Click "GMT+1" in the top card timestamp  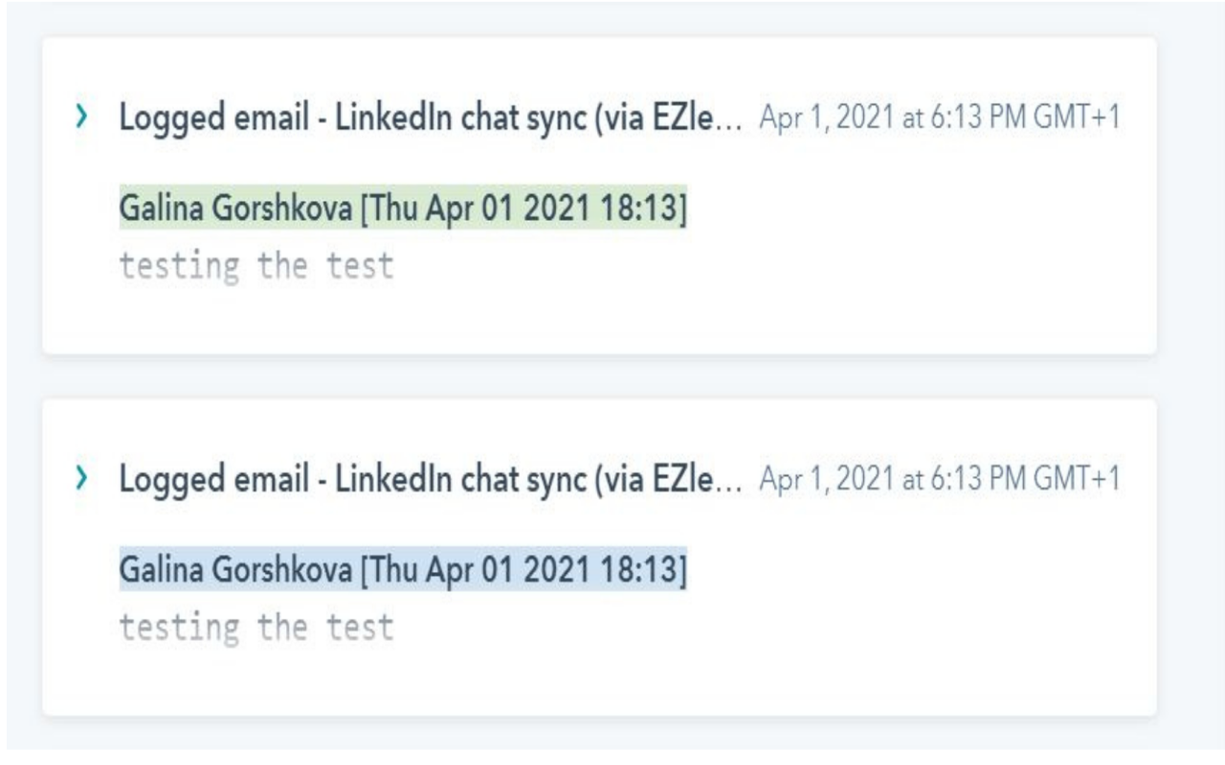click(x=1080, y=120)
